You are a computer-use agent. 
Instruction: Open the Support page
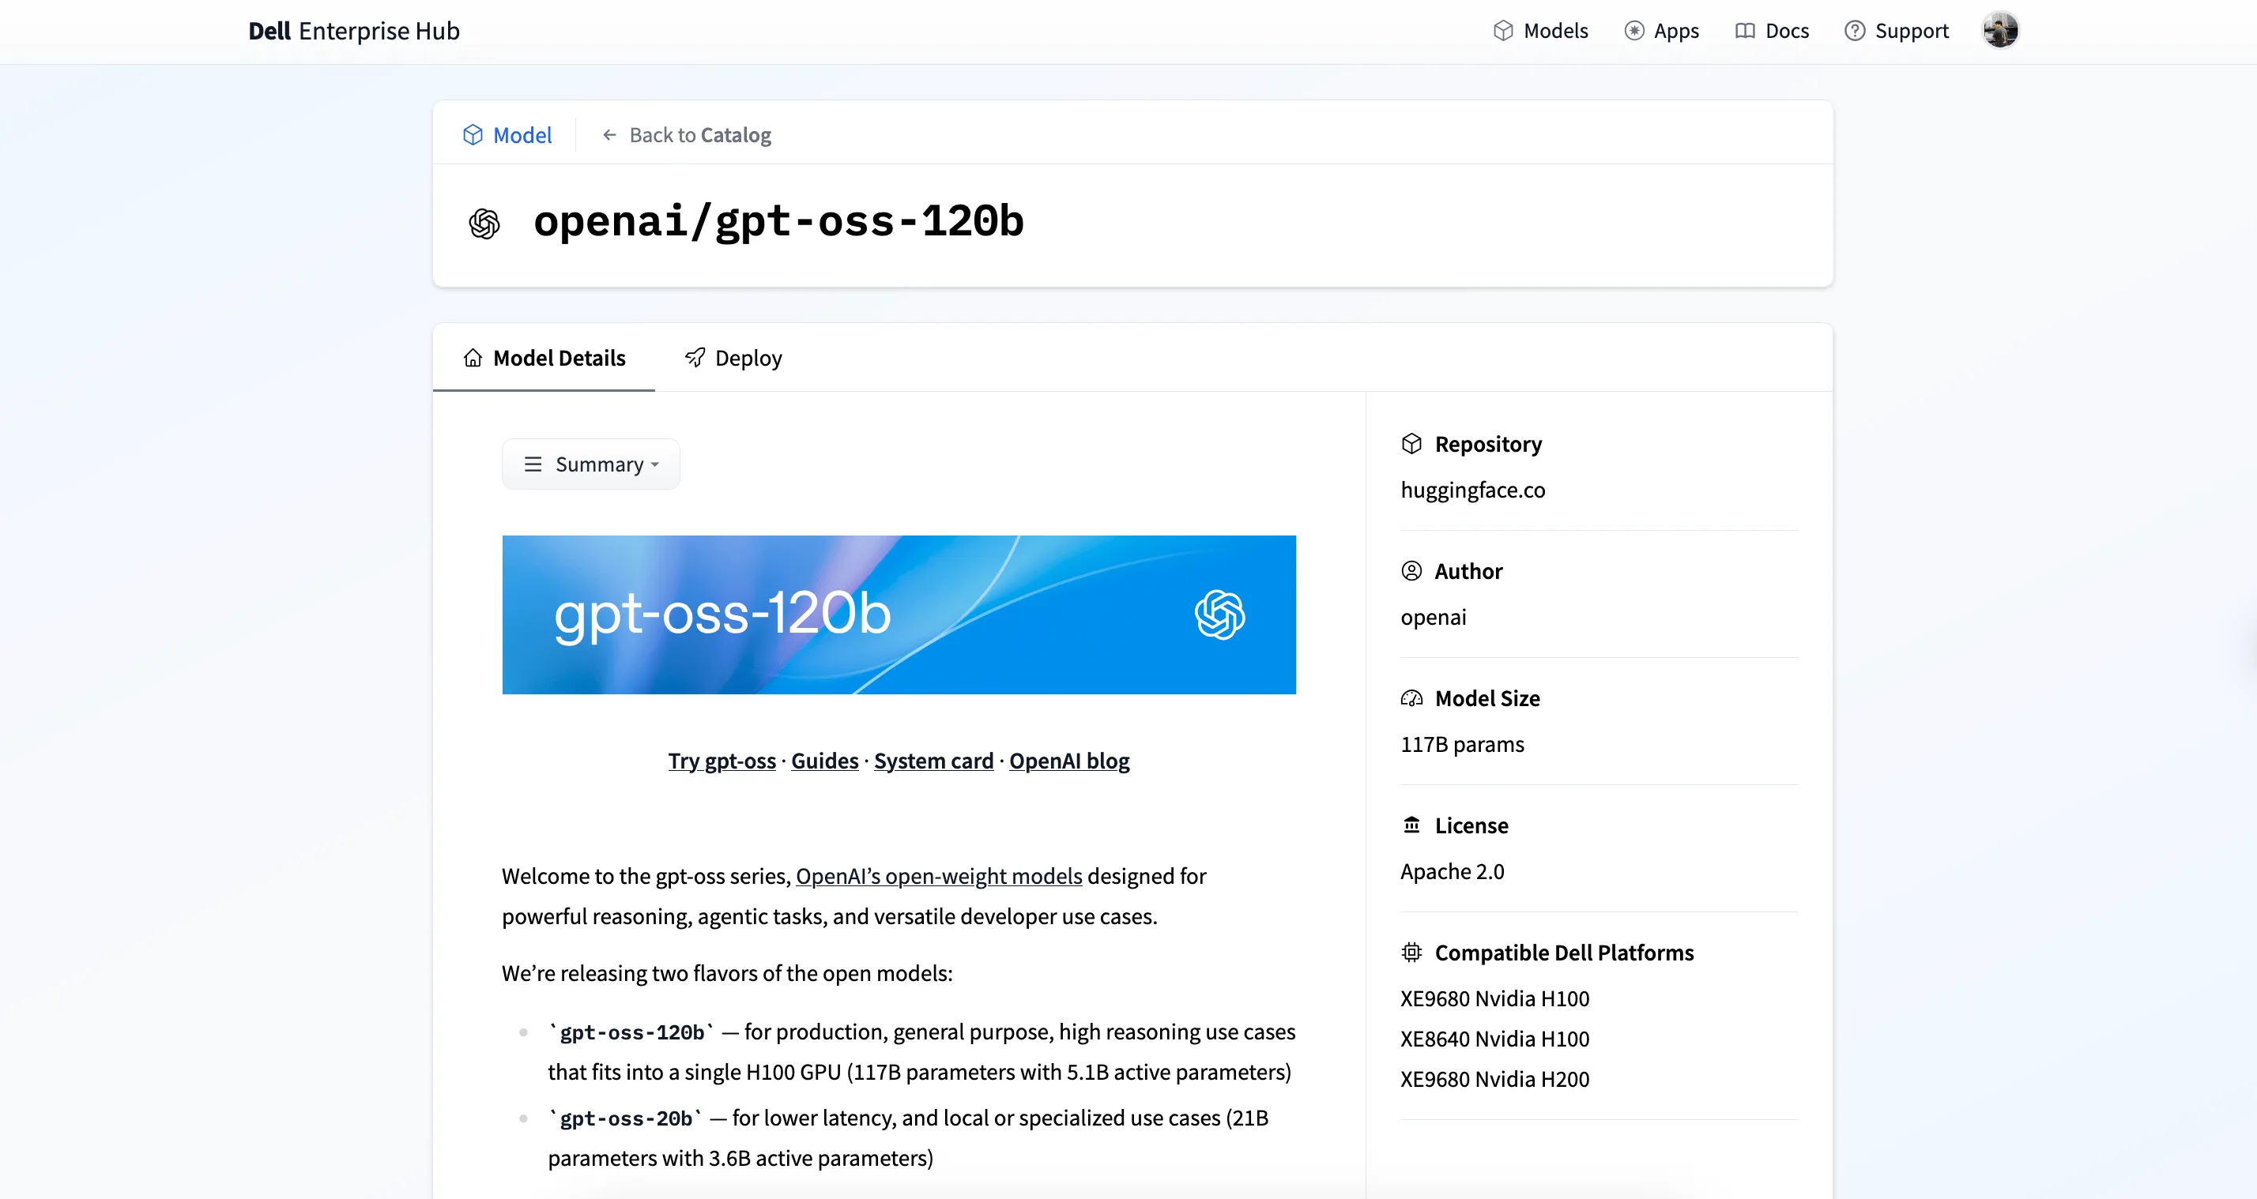[x=1897, y=31]
